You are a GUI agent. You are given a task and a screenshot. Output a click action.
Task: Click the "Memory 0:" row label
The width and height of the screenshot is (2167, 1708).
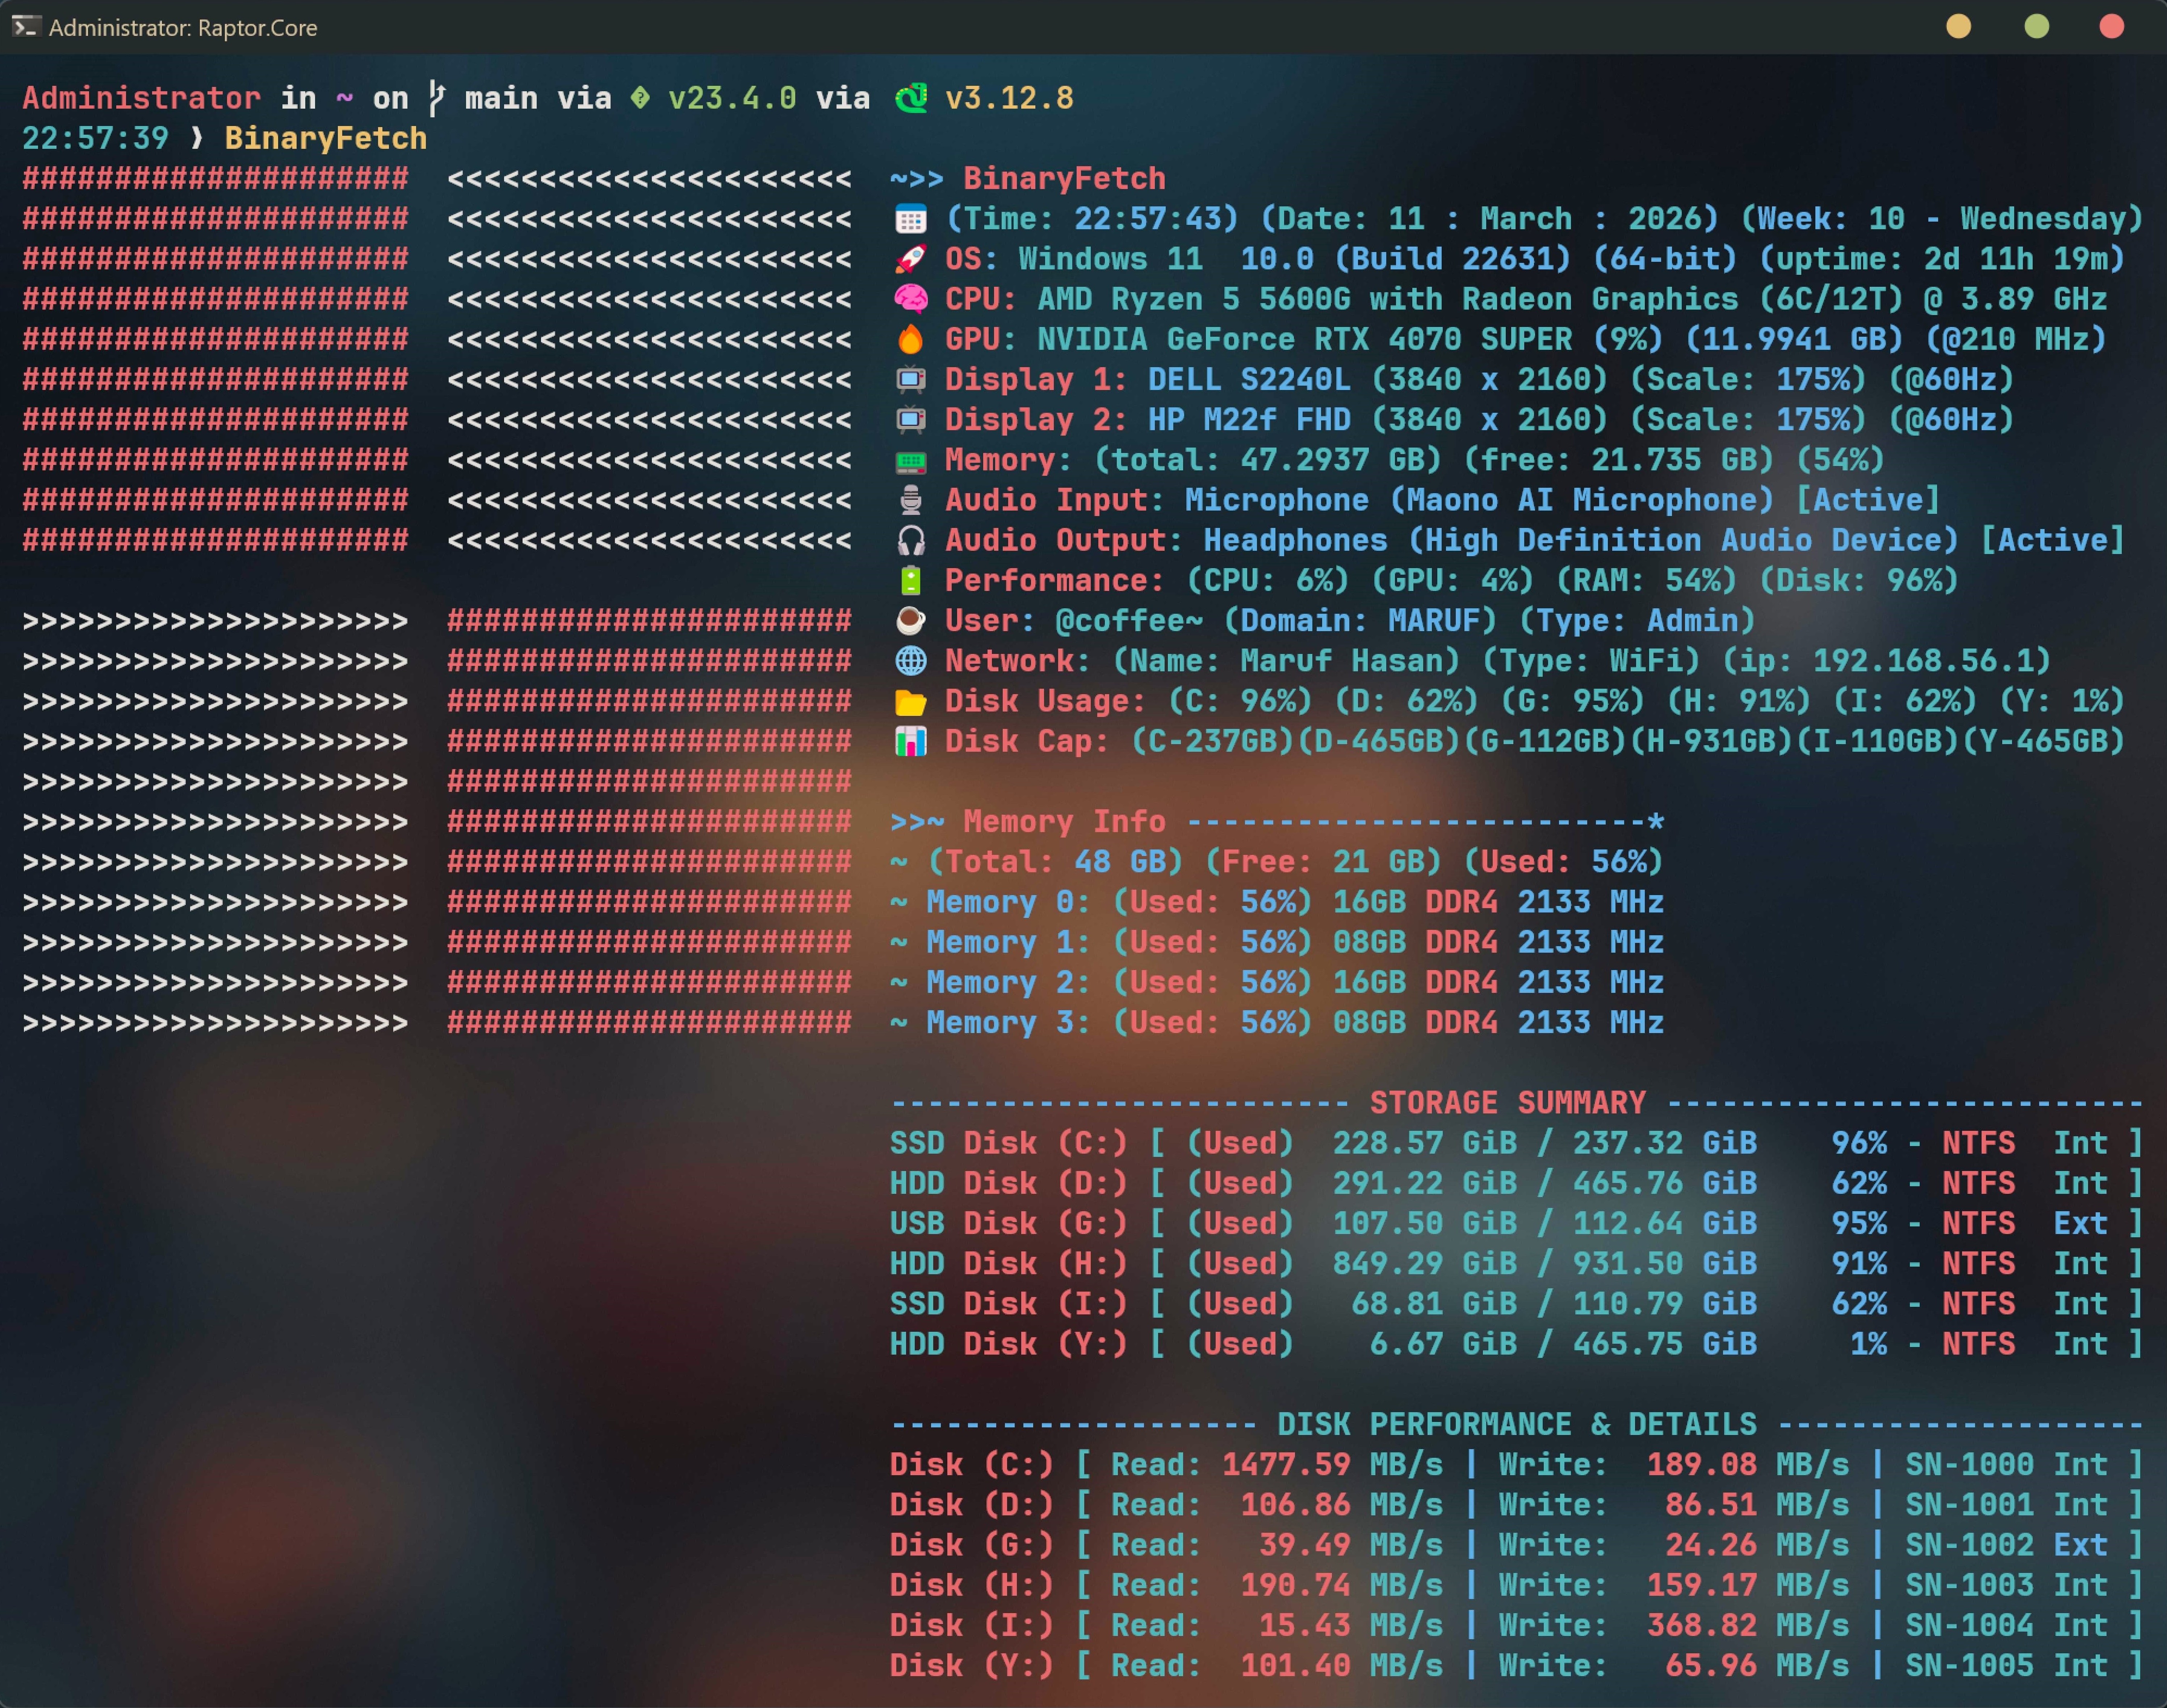tap(1009, 902)
